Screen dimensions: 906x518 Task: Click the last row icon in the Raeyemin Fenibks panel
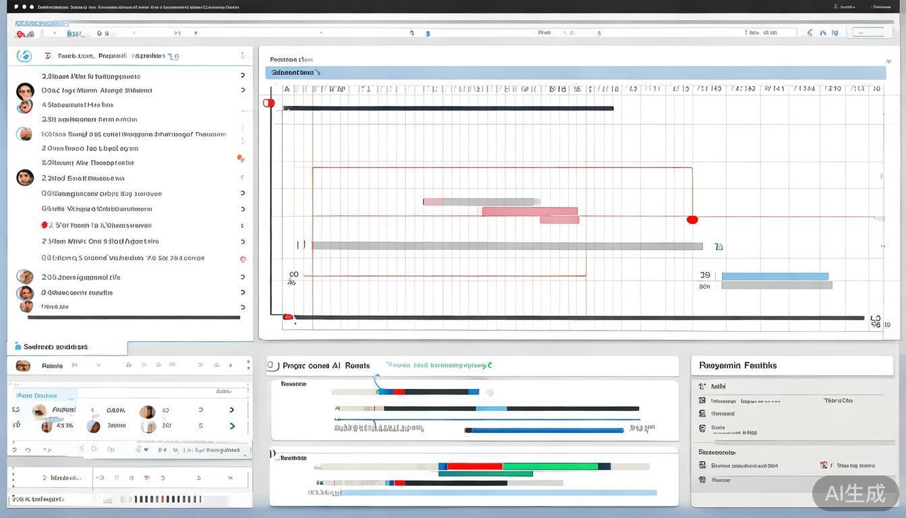pyautogui.click(x=702, y=480)
